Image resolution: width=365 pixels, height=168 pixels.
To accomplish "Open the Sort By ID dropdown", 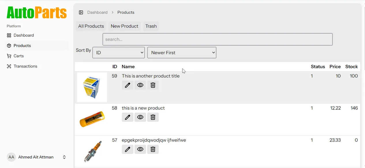I will (119, 53).
